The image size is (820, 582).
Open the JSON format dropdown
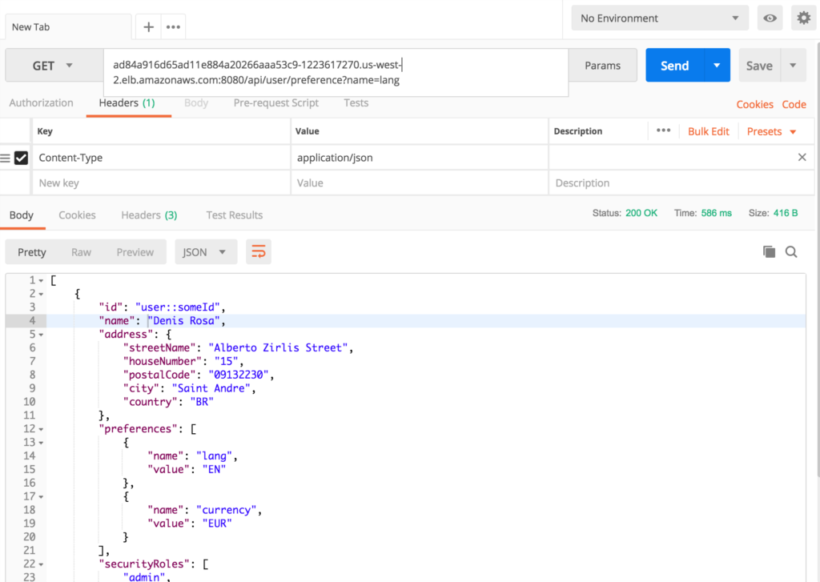tap(206, 252)
